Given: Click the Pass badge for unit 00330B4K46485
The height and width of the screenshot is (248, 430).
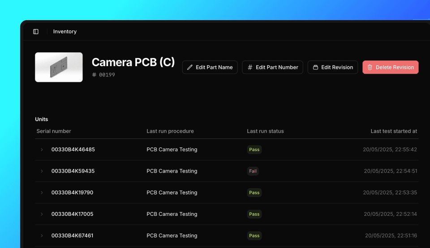Looking at the screenshot, I should point(254,150).
